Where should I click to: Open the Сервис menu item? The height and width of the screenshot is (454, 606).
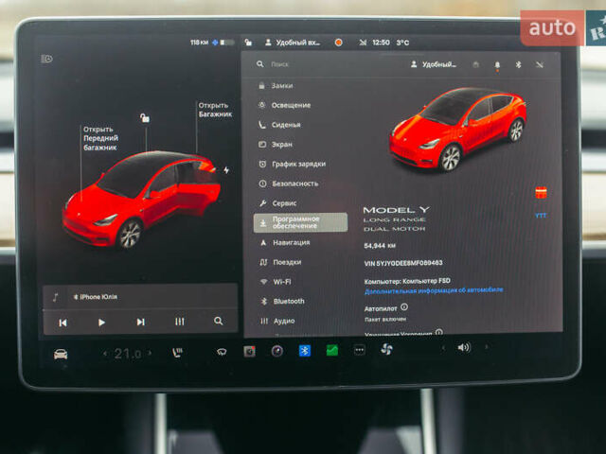277,203
